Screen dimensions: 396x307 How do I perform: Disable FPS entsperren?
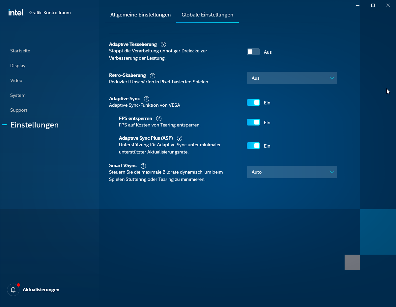point(253,122)
